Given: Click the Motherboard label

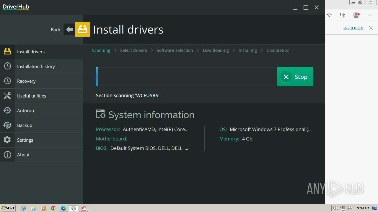Looking at the screenshot, I should point(112,139).
